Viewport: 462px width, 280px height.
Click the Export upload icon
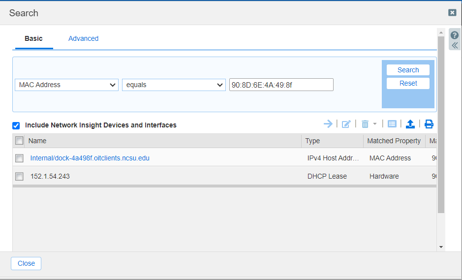point(410,124)
